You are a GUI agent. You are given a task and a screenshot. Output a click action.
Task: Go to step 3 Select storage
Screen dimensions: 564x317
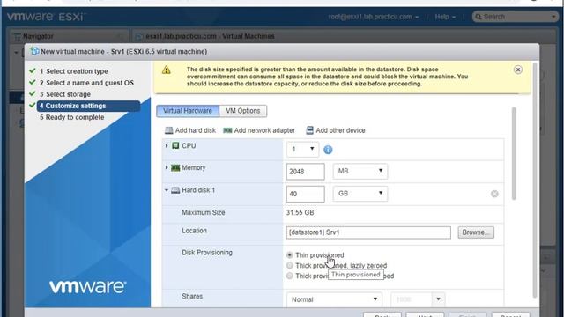(x=65, y=94)
